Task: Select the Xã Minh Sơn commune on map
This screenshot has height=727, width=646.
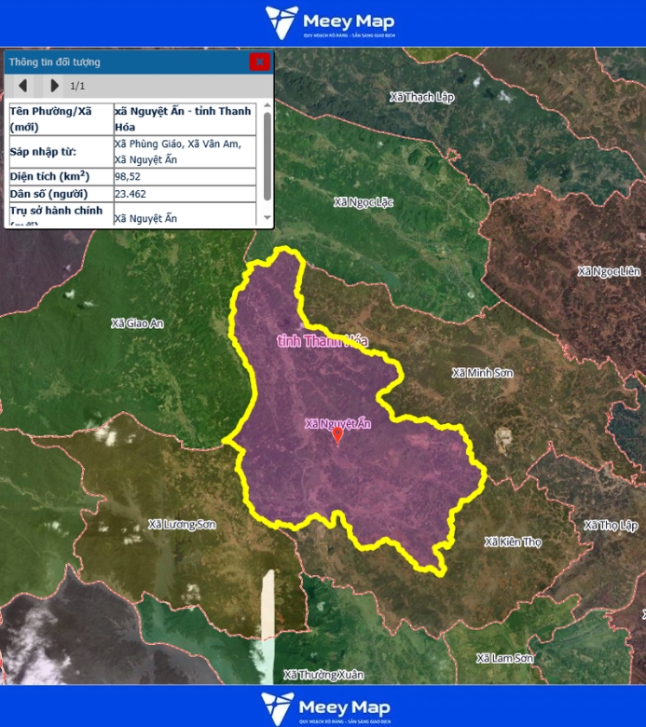Action: point(482,373)
